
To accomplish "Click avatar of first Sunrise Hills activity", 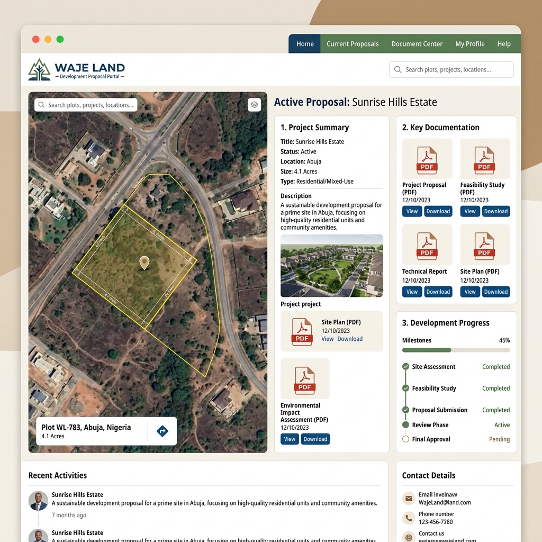I will [38, 501].
